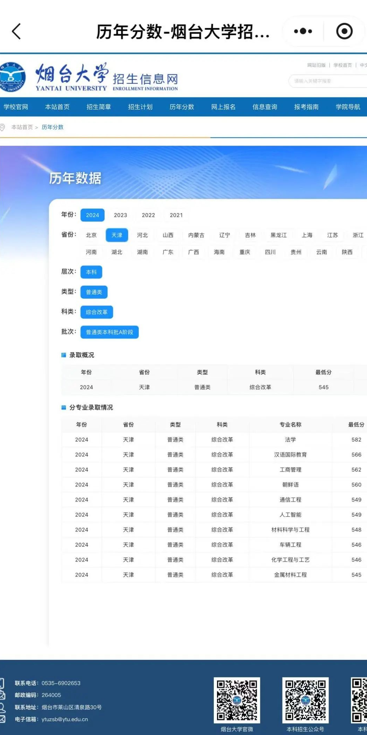The image size is (367, 735).
Task: Click the 综合改革 category filter button
Action: point(97,312)
